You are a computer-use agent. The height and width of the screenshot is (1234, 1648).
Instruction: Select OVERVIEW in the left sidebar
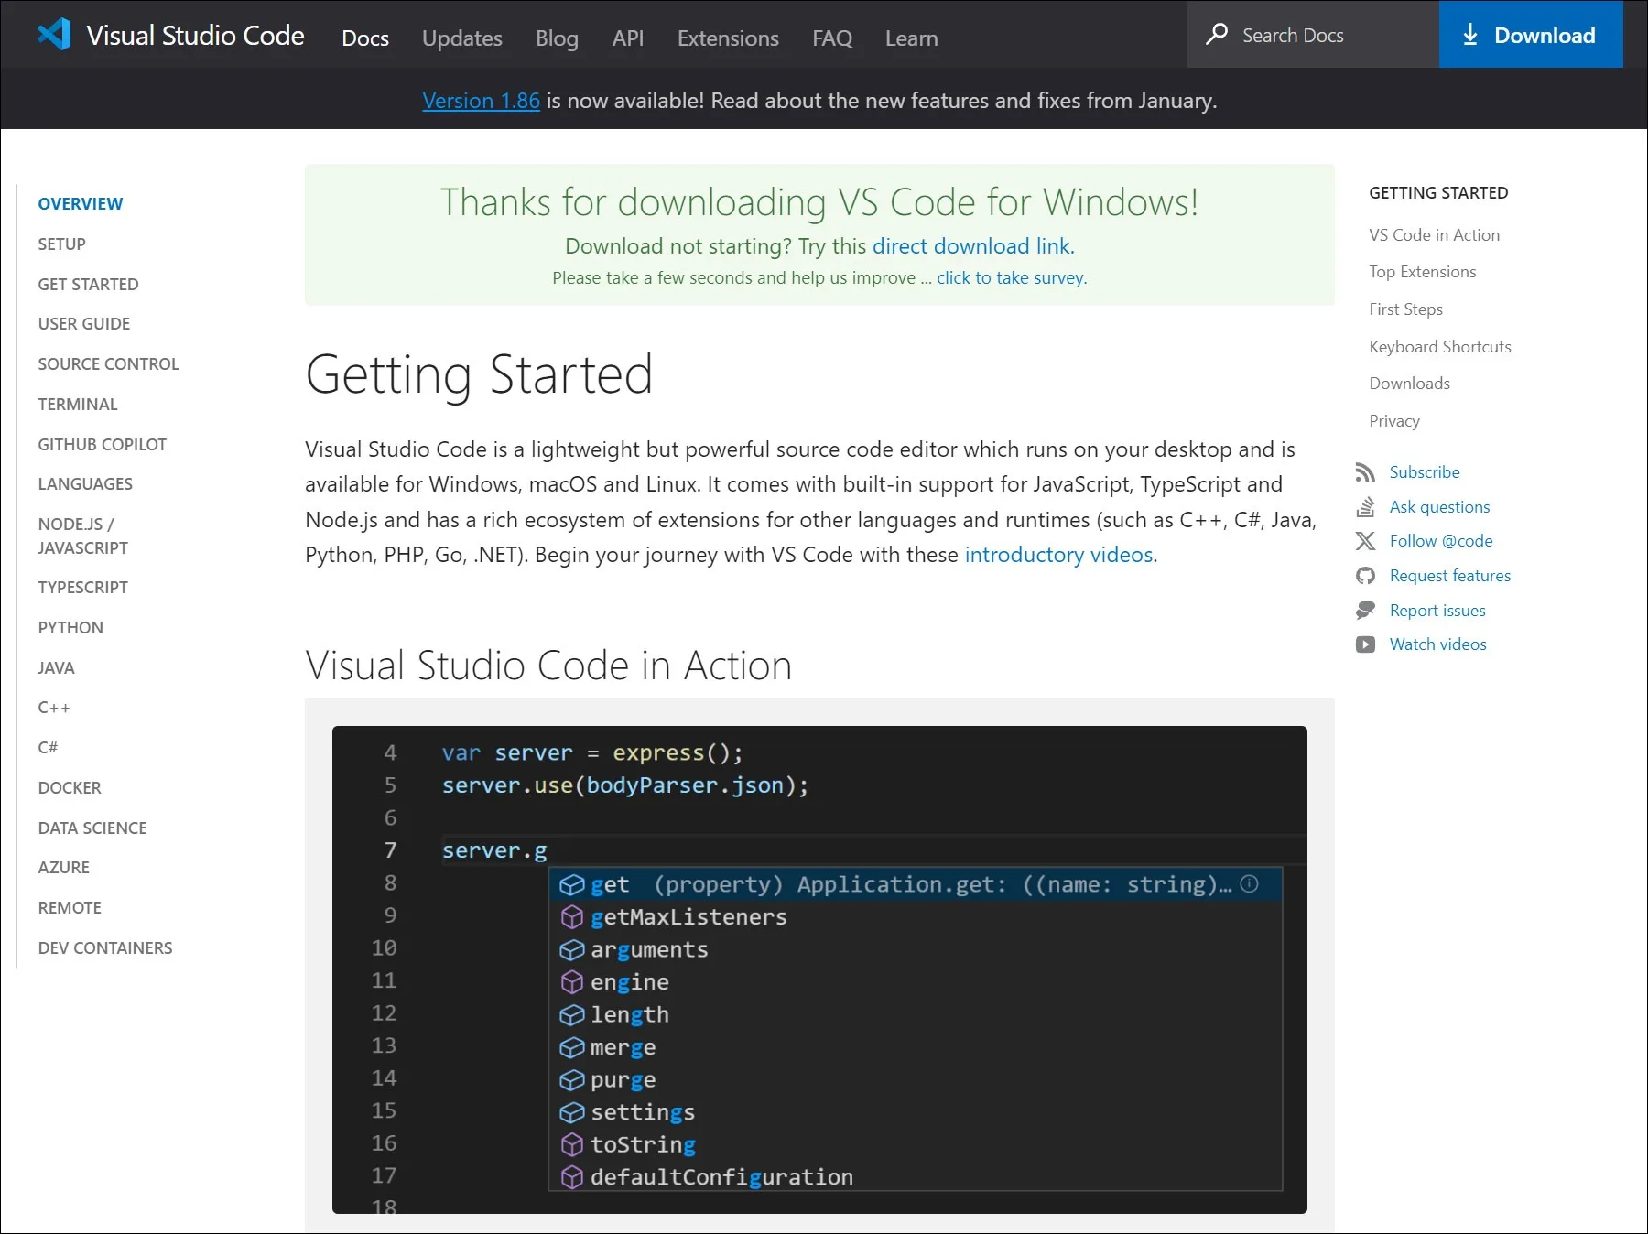coord(81,204)
